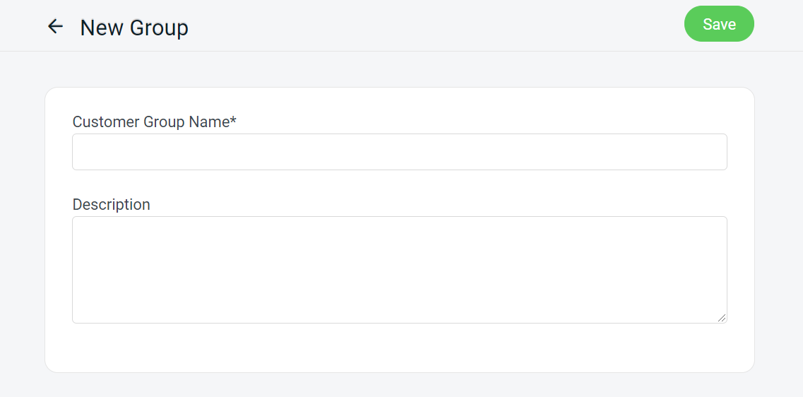Viewport: 803px width, 397px height.
Task: Click inside the Description text area
Action: point(399,269)
